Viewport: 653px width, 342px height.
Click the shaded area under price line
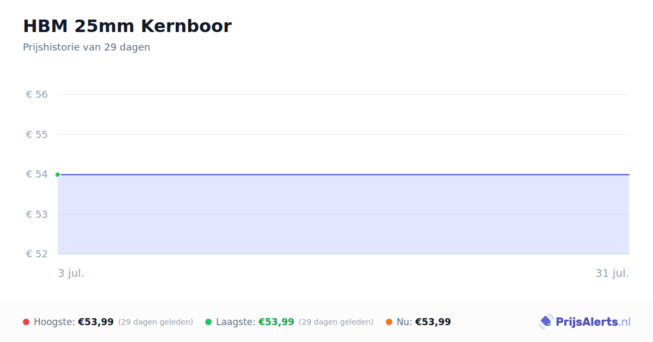pyautogui.click(x=343, y=214)
